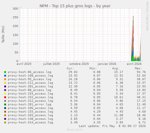Click the 250 y-axis tick label

point(15,17)
